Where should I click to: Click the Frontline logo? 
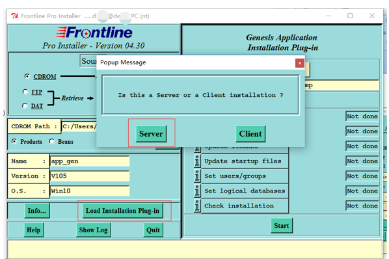point(94,33)
